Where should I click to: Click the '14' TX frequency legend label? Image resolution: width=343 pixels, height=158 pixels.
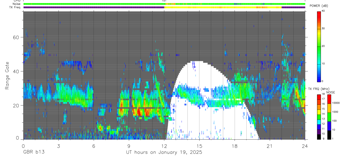coord(323,114)
